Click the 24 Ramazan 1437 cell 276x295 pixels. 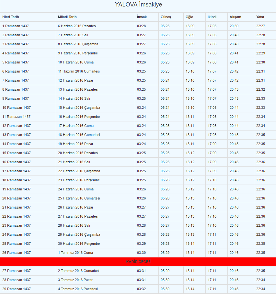(x=17, y=235)
